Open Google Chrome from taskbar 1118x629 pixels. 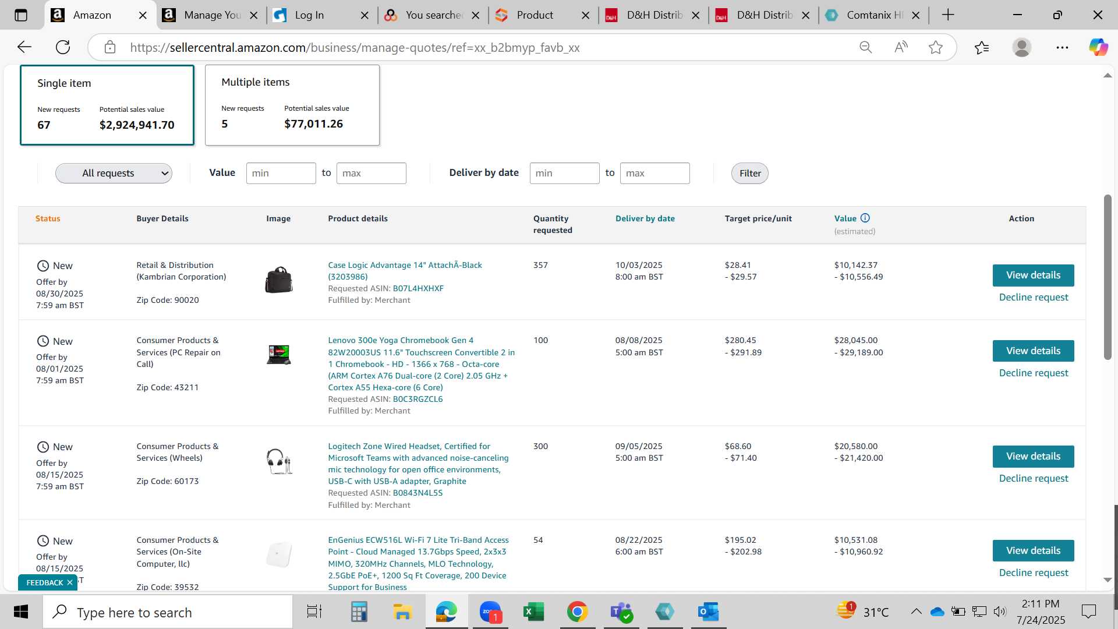point(577,612)
